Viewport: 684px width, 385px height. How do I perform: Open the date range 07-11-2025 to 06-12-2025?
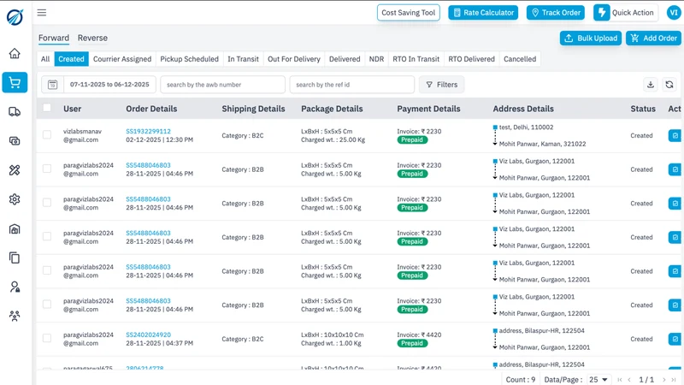(x=109, y=85)
